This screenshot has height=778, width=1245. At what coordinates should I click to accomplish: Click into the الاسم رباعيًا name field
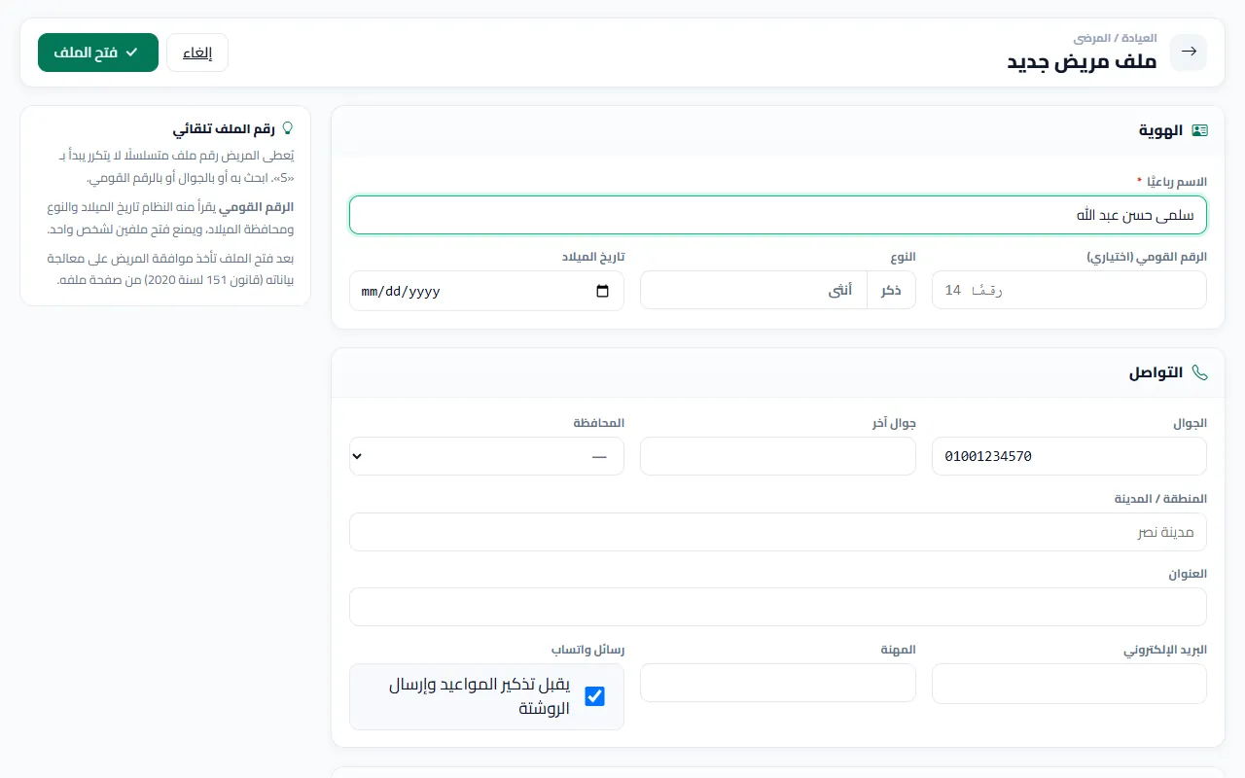[x=778, y=215]
